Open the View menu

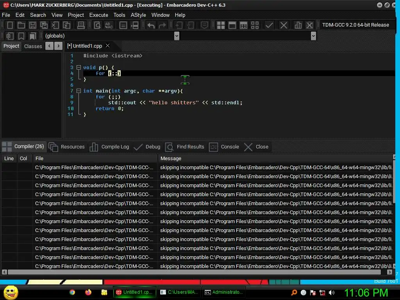[57, 15]
